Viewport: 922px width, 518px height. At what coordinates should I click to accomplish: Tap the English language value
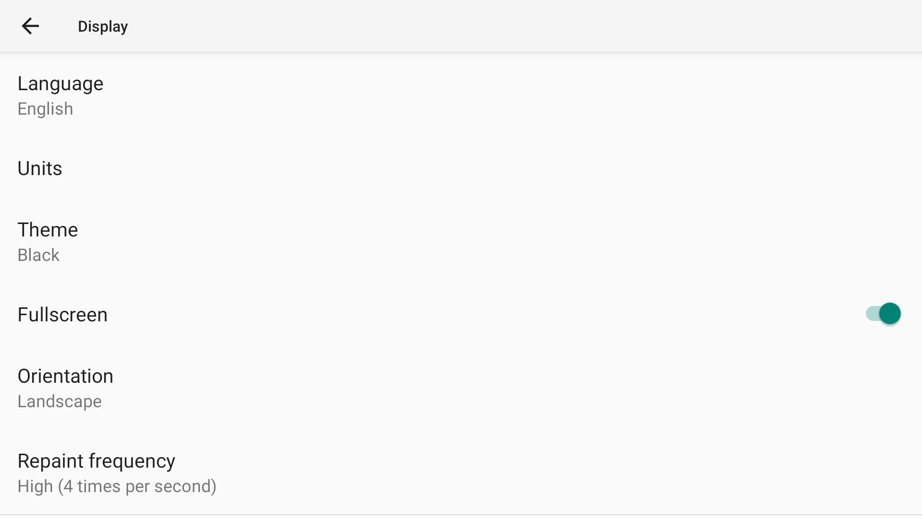pos(45,109)
